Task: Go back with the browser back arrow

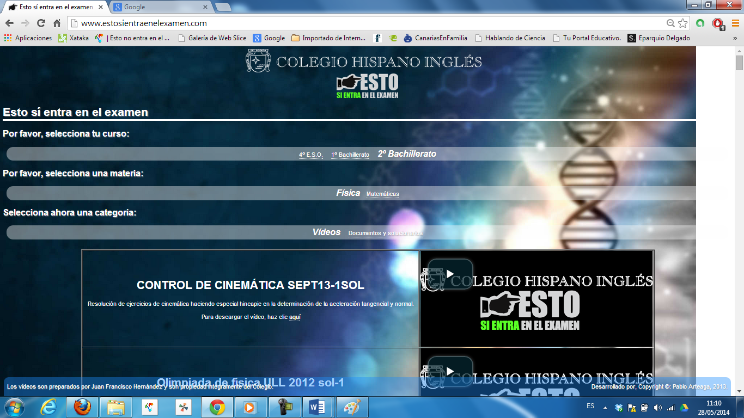Action: [x=9, y=23]
